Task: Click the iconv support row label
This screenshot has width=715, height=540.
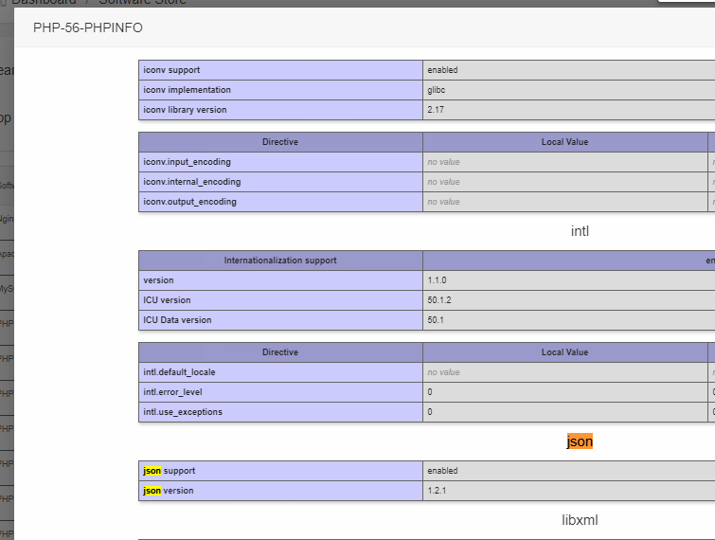Action: 171,70
